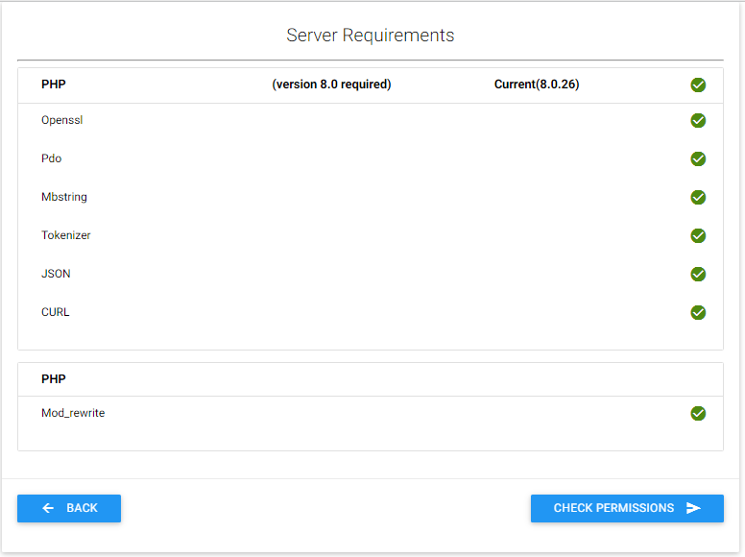Screen dimensions: 745x557
Task: Click the send arrow icon in Check Permissions
Action: (x=693, y=508)
